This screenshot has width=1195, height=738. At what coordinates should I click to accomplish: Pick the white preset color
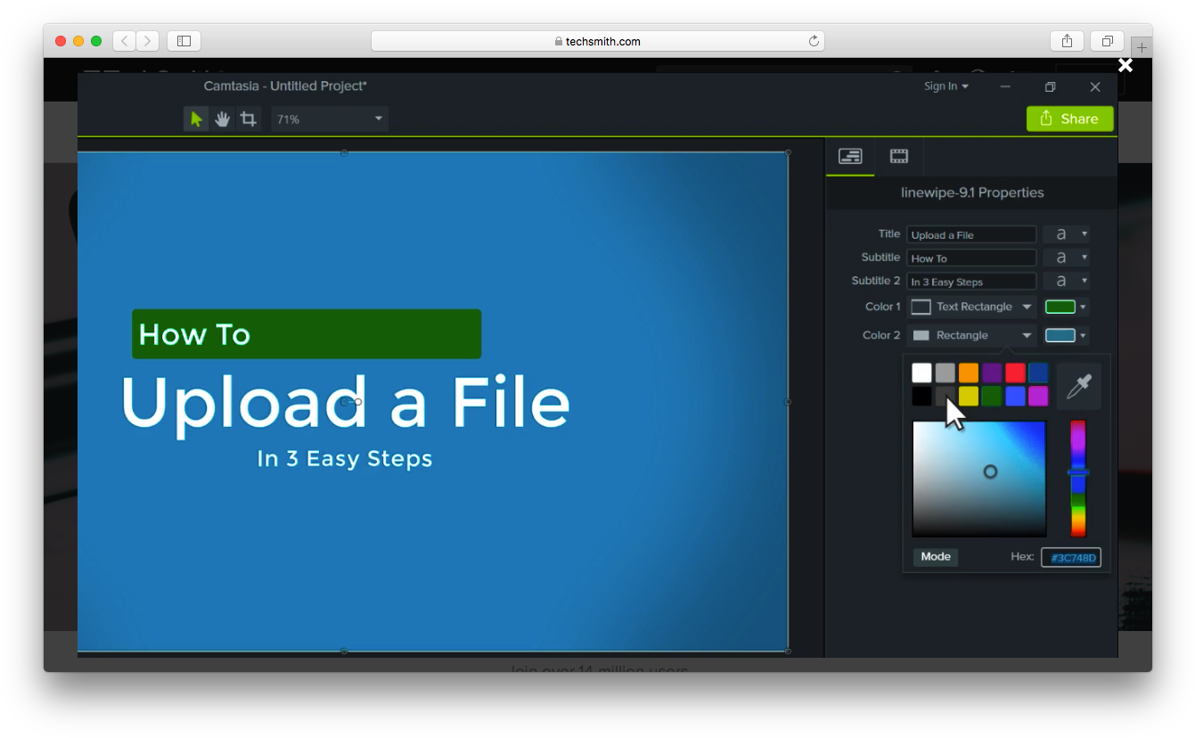(x=921, y=373)
